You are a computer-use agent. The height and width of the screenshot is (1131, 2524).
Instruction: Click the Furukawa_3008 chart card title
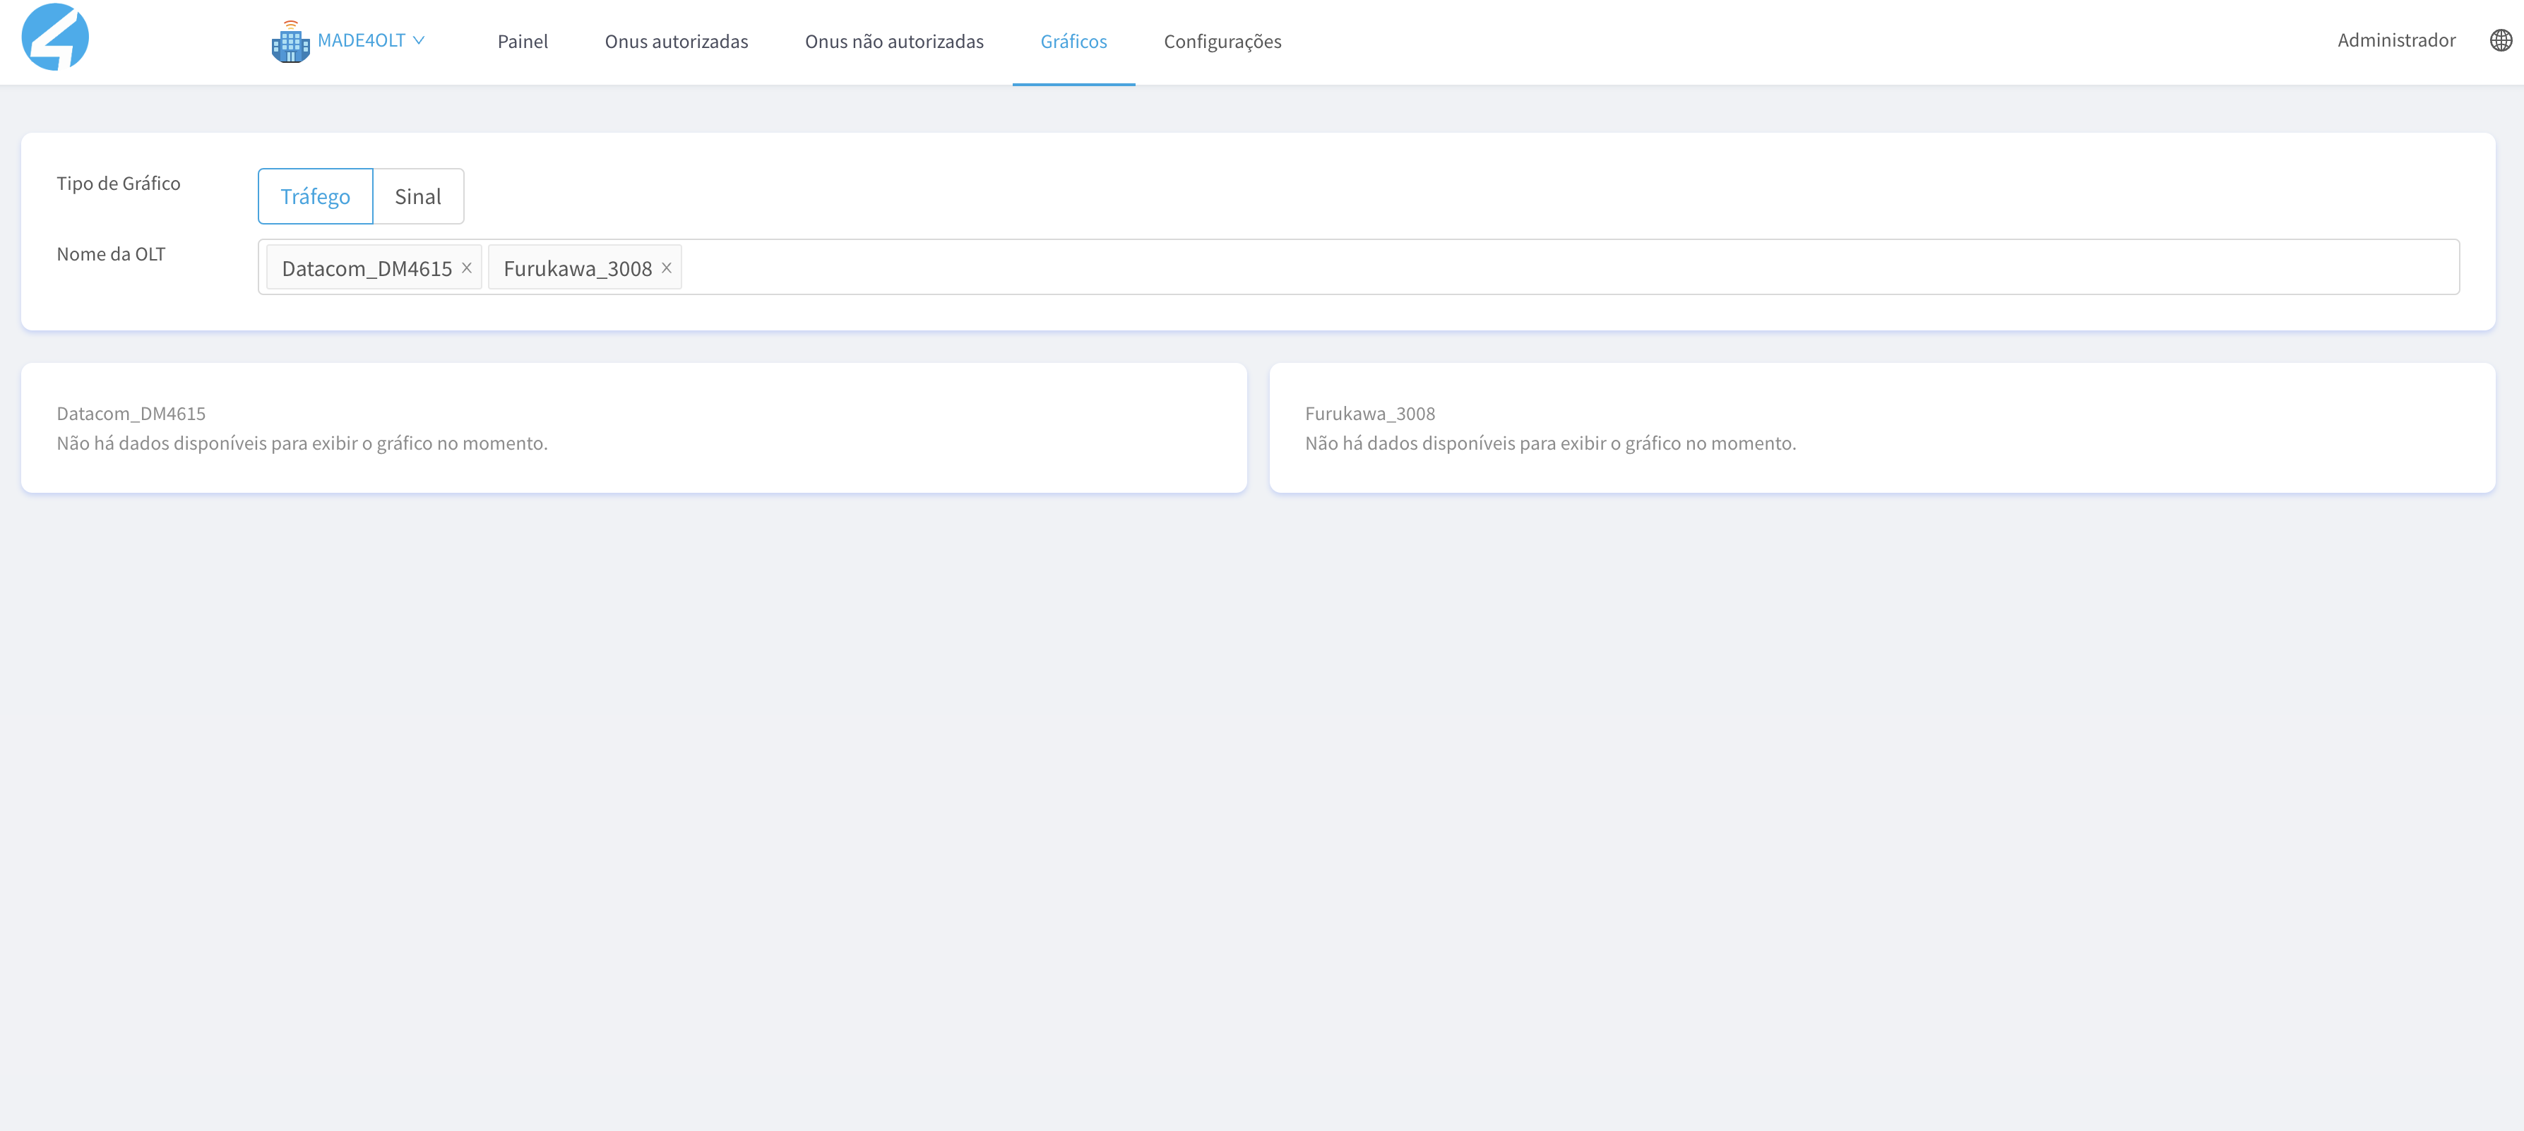1369,413
